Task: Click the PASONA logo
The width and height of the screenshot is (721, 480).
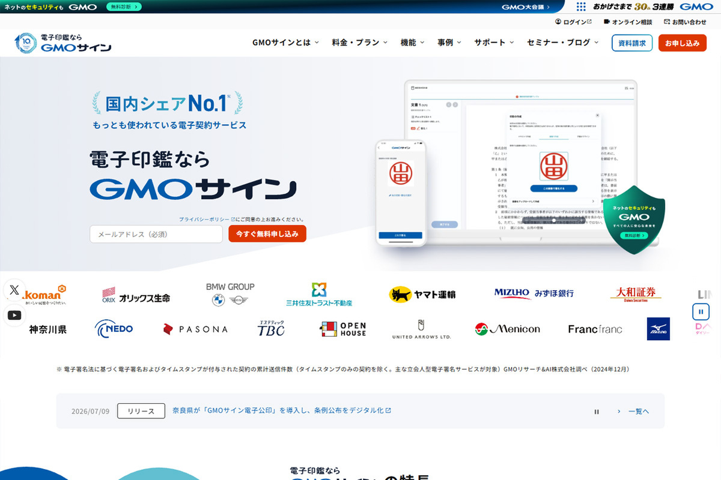Action: 195,329
